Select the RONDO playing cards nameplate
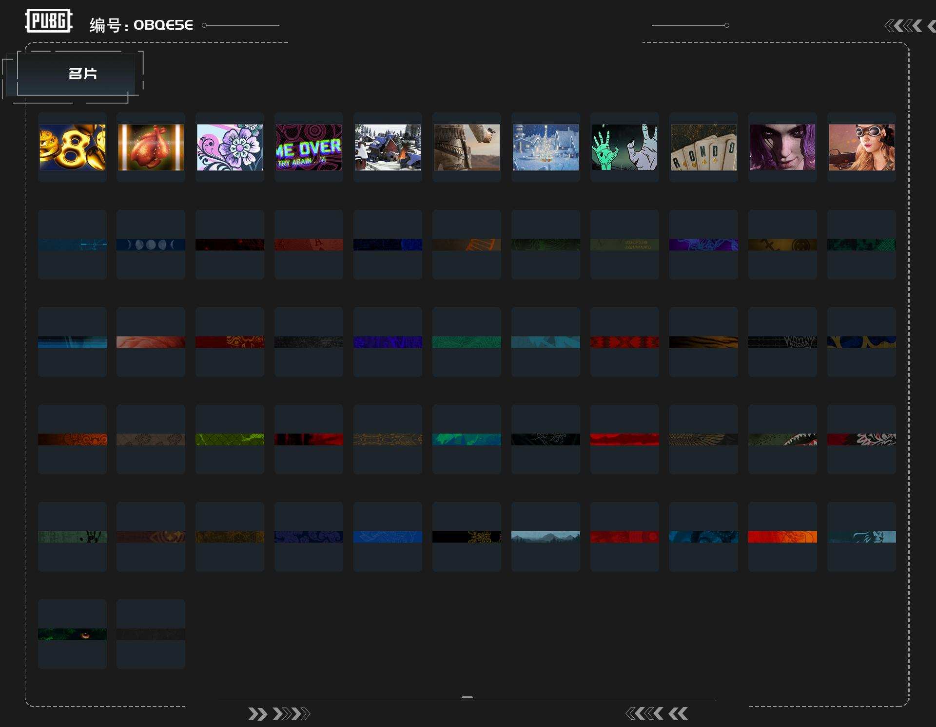This screenshot has height=727, width=936. 703,147
